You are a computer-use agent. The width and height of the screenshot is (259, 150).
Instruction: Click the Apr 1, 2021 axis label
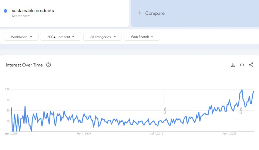(x=230, y=133)
